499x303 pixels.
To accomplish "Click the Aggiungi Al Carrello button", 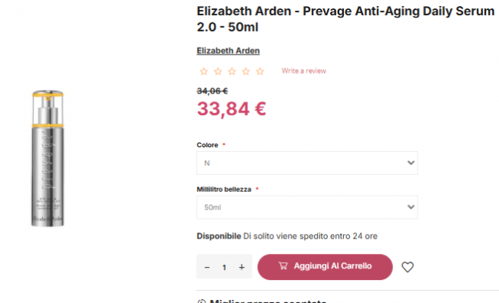I will click(325, 267).
